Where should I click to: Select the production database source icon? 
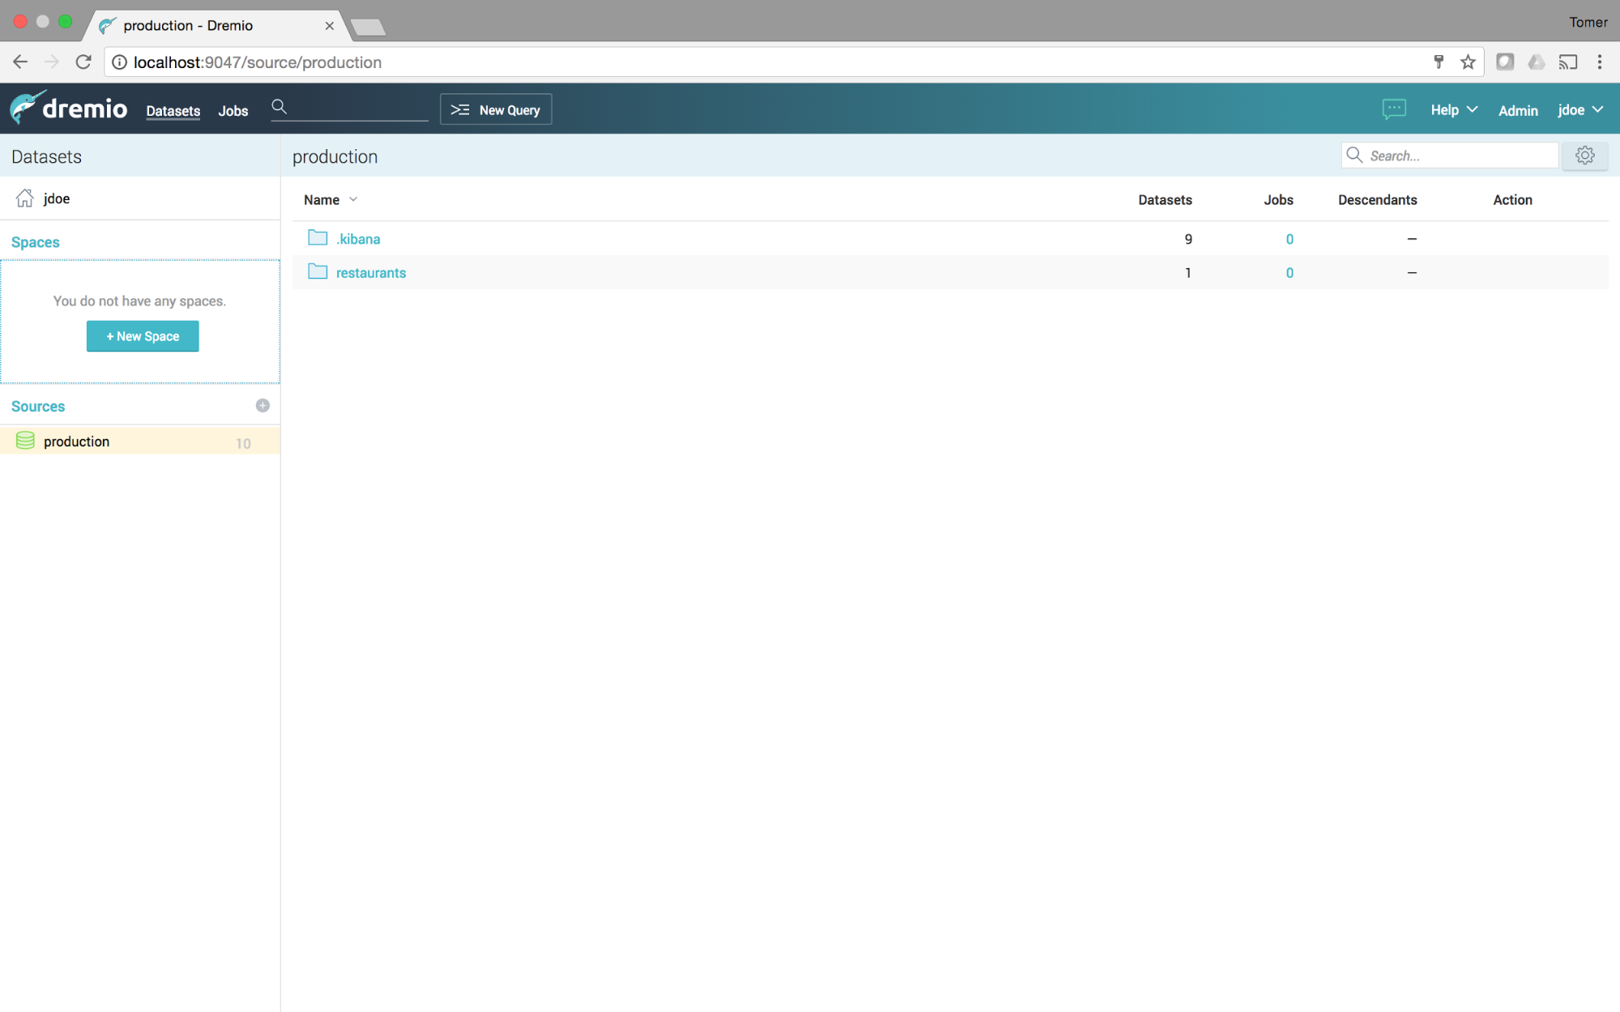click(25, 441)
